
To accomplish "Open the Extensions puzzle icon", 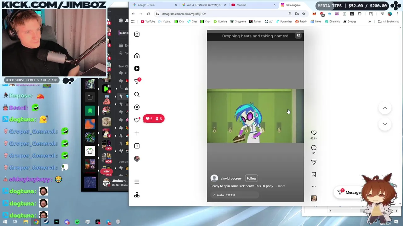I will 360,14.
